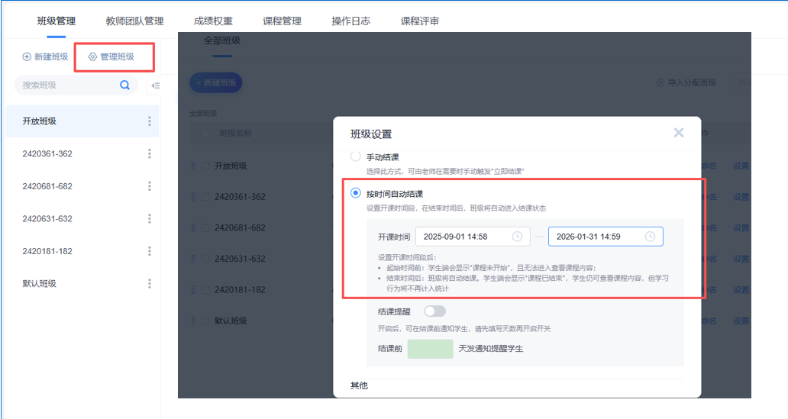Open the 成绩权重 tab
The image size is (788, 419).
point(213,21)
